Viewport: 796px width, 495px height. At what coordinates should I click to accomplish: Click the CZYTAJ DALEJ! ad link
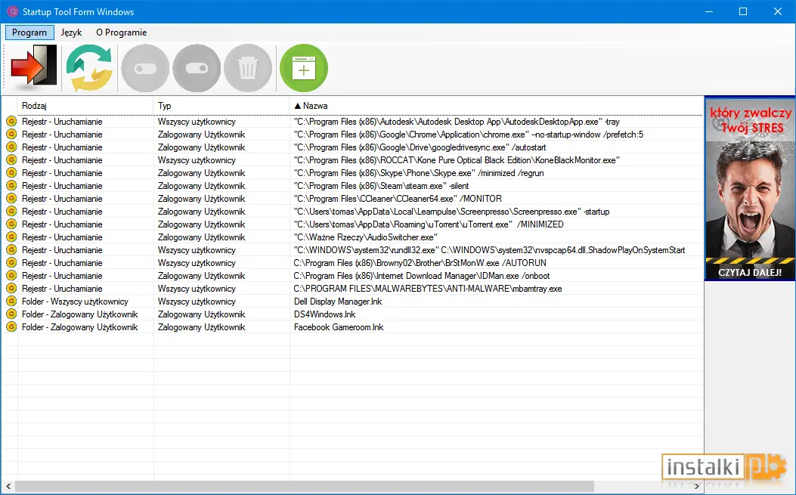(x=750, y=272)
